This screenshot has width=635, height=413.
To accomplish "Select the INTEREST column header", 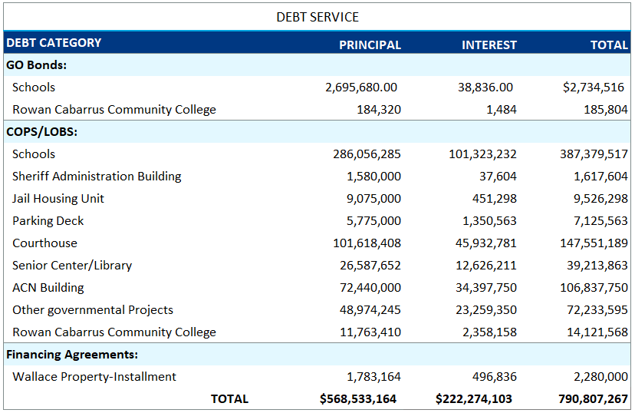I will click(x=489, y=45).
